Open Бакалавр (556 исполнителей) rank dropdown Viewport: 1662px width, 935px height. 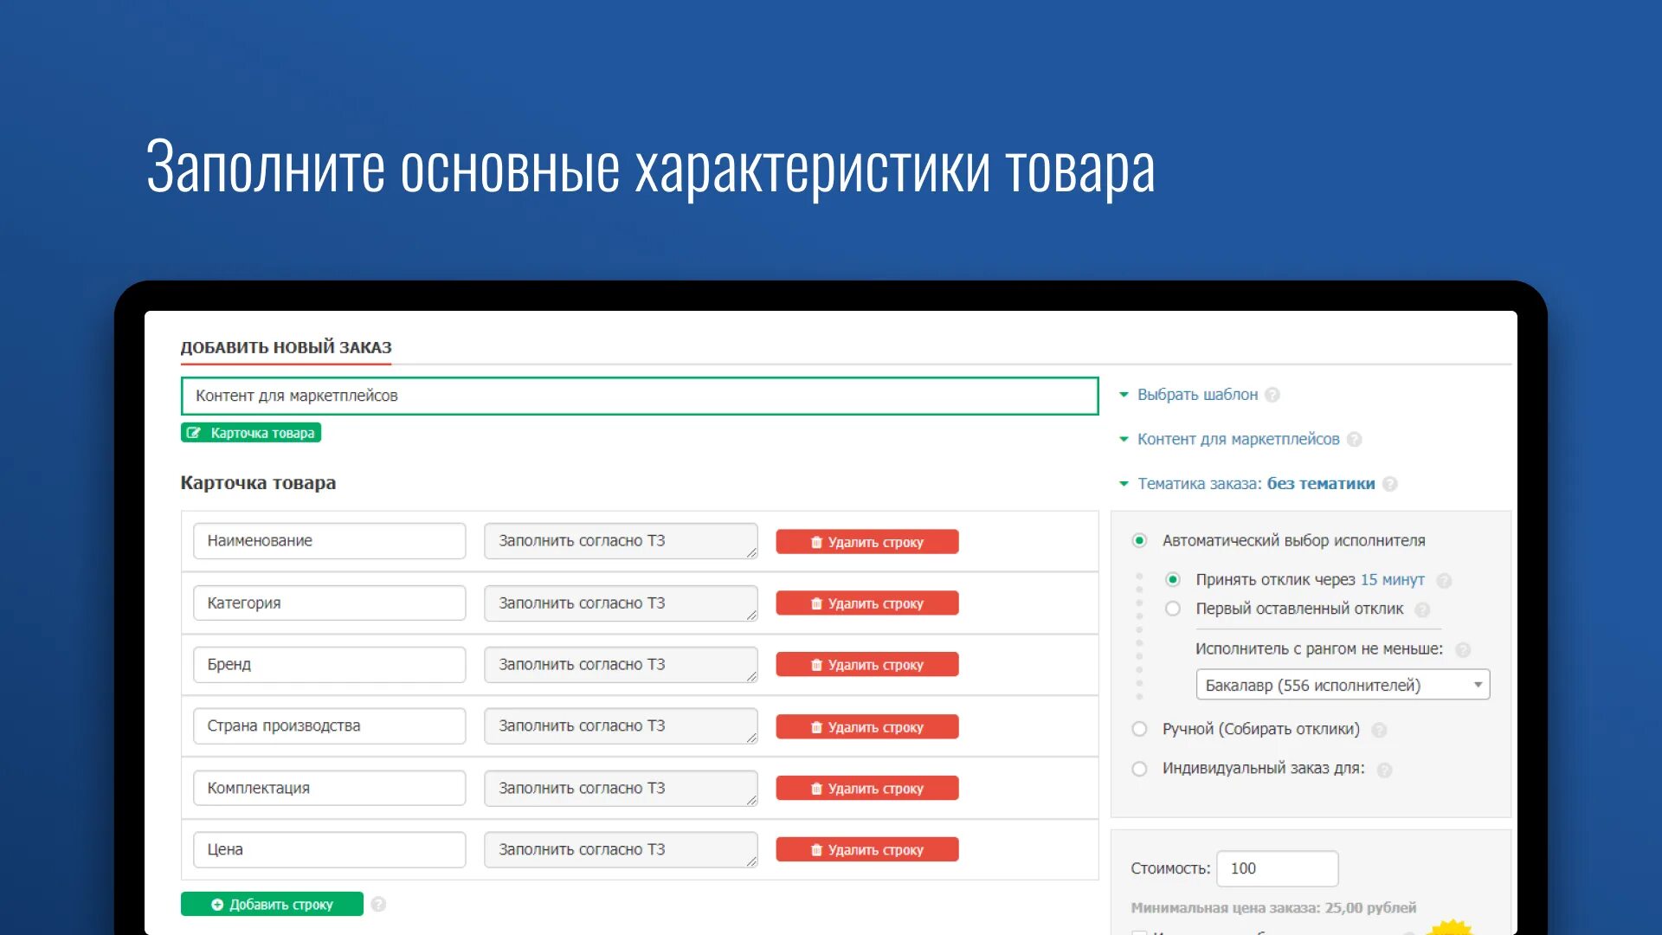pos(1343,685)
